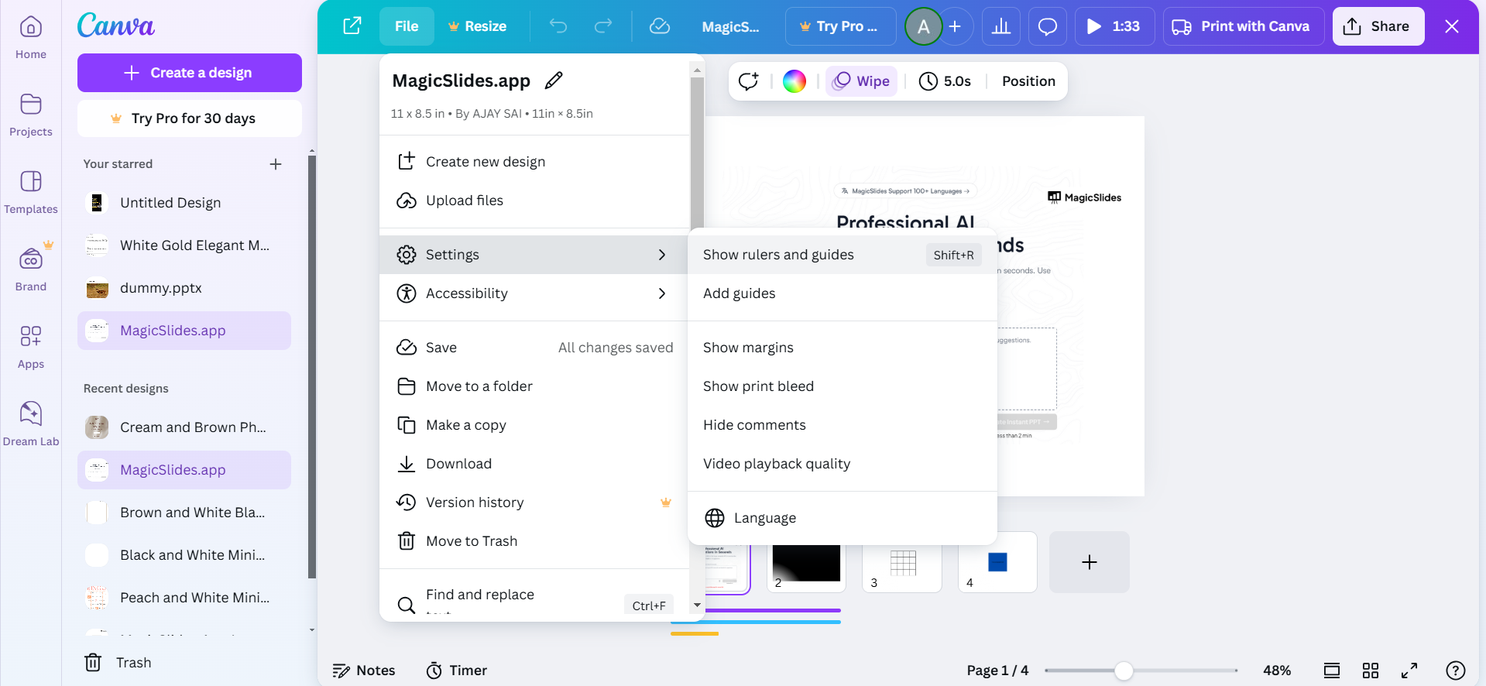The width and height of the screenshot is (1486, 686).
Task: Add a starred item with the plus icon
Action: pos(276,164)
